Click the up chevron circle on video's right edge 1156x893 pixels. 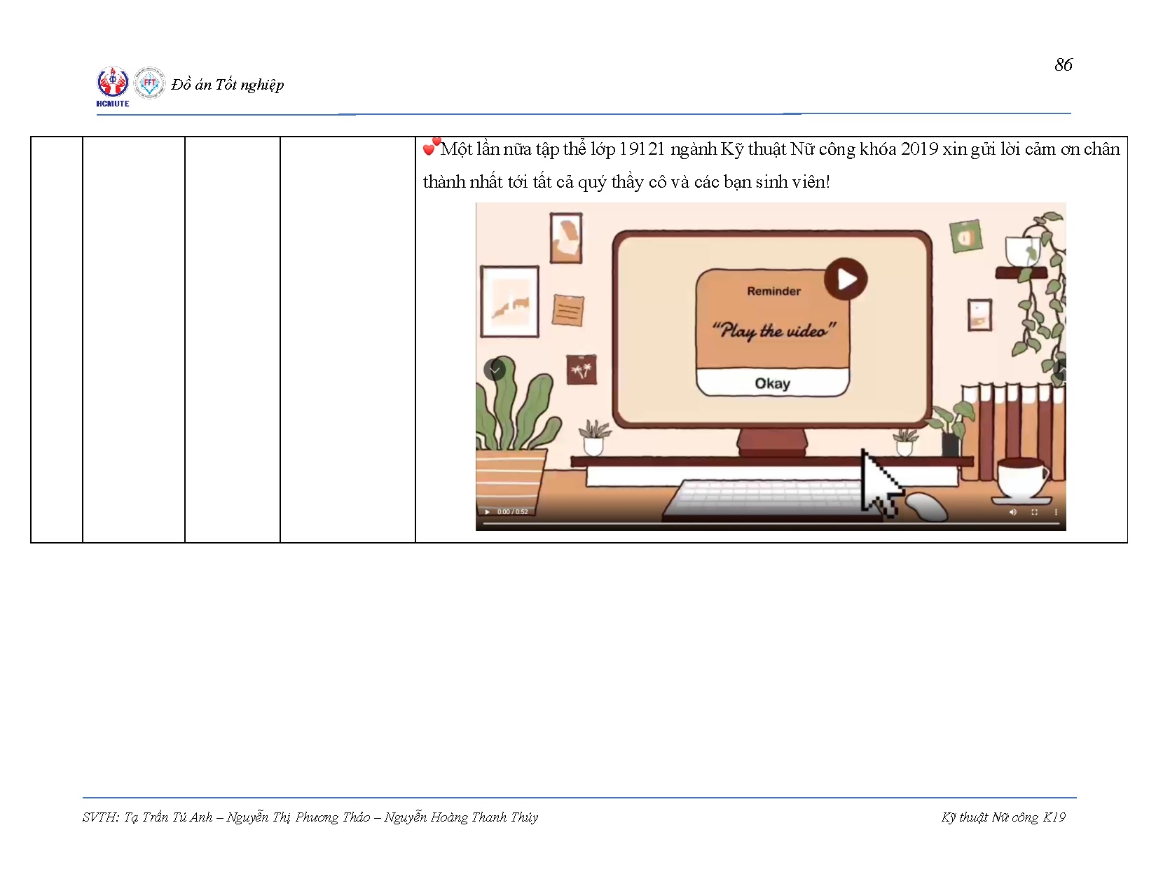point(1060,369)
